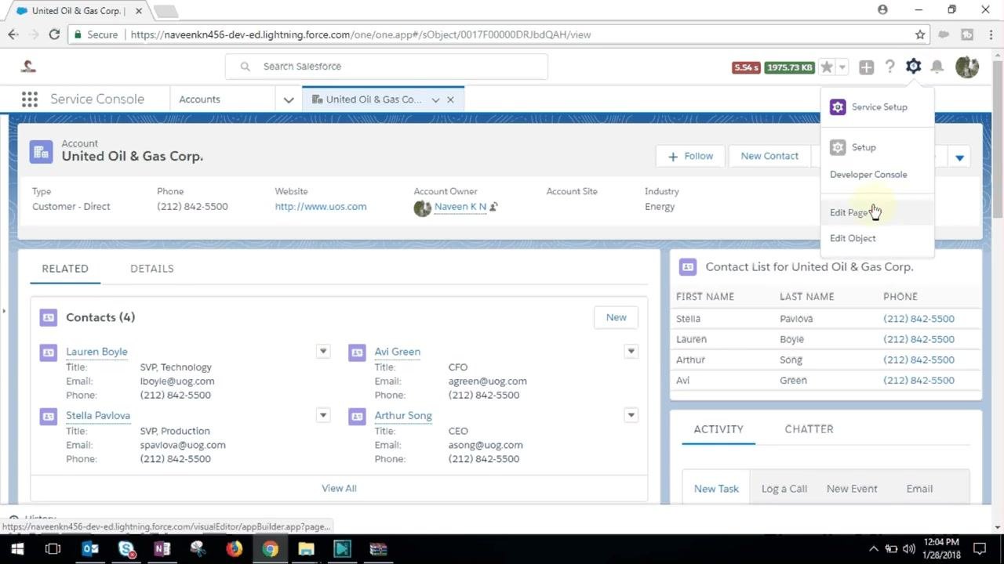Open Outlook from the taskbar
Viewport: 1004px width, 564px height.
click(90, 549)
